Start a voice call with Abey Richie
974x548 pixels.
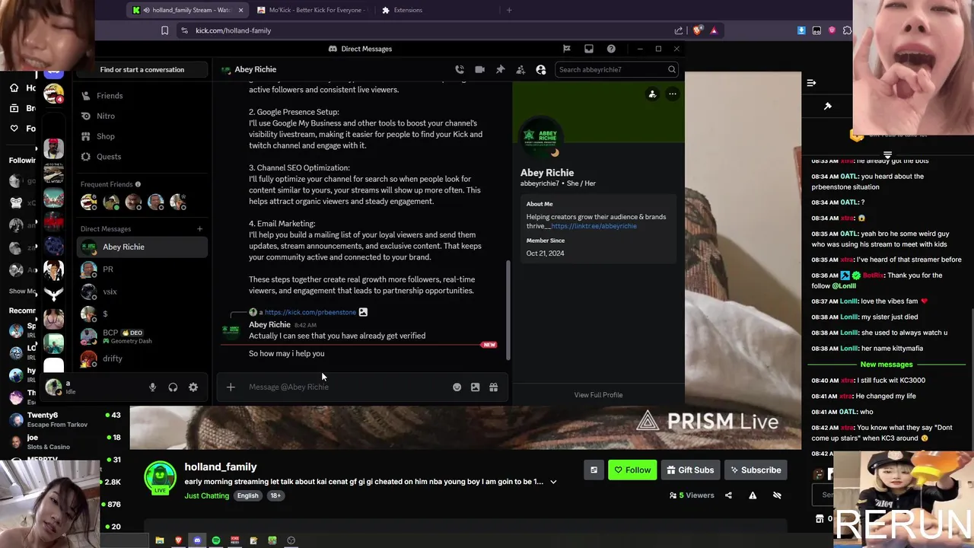[x=460, y=69]
